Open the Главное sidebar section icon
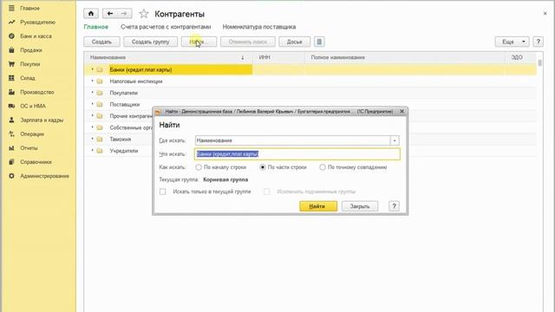The width and height of the screenshot is (555, 312). (11, 8)
